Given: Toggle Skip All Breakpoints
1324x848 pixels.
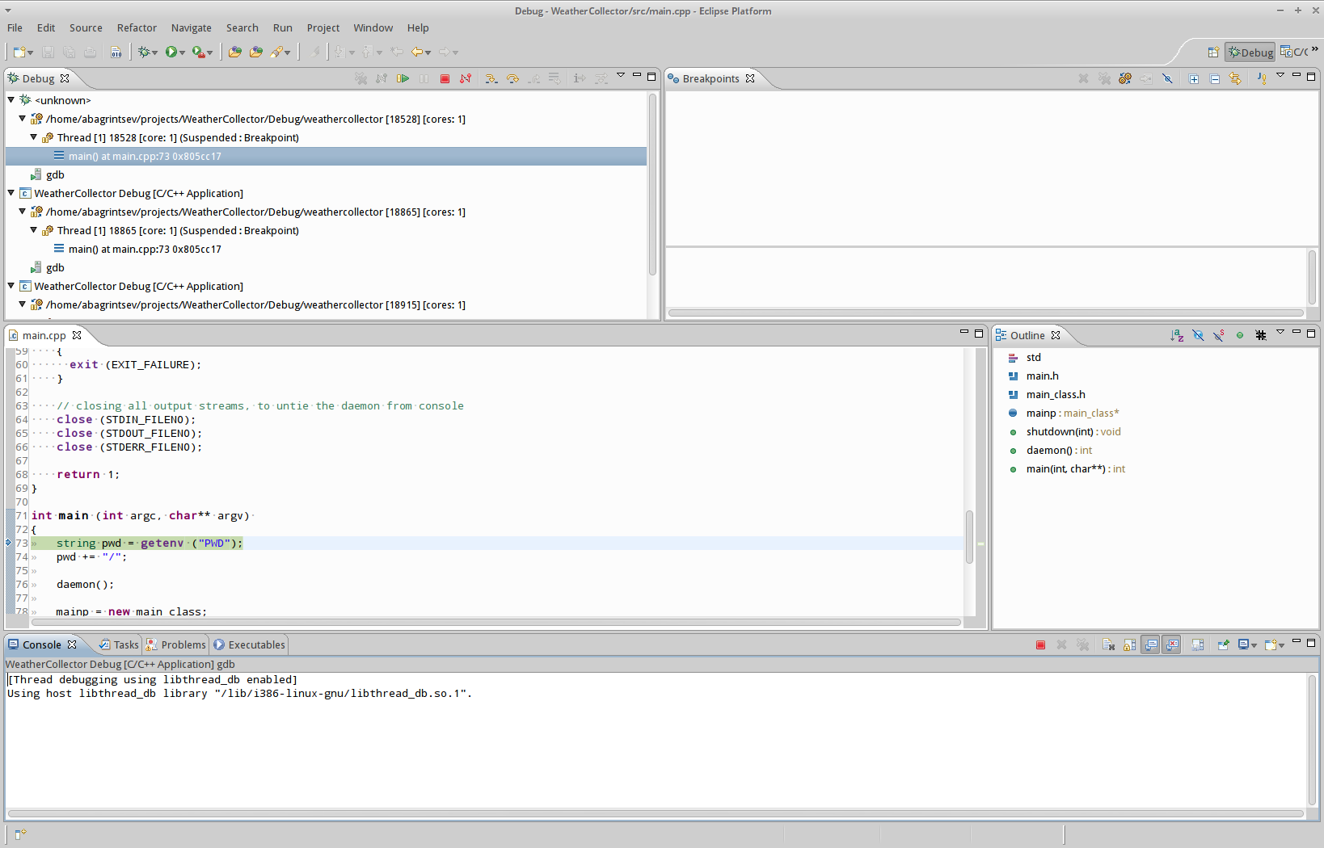Looking at the screenshot, I should click(1167, 78).
